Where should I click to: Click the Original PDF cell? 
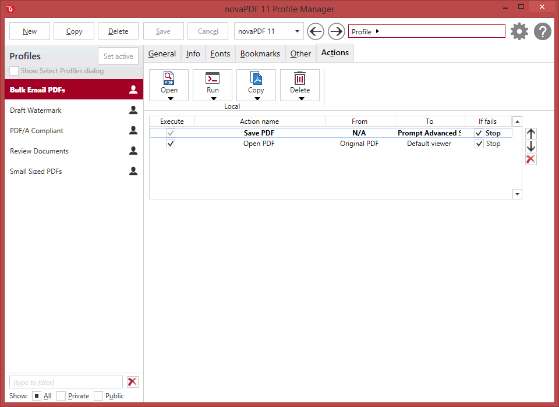coord(359,144)
